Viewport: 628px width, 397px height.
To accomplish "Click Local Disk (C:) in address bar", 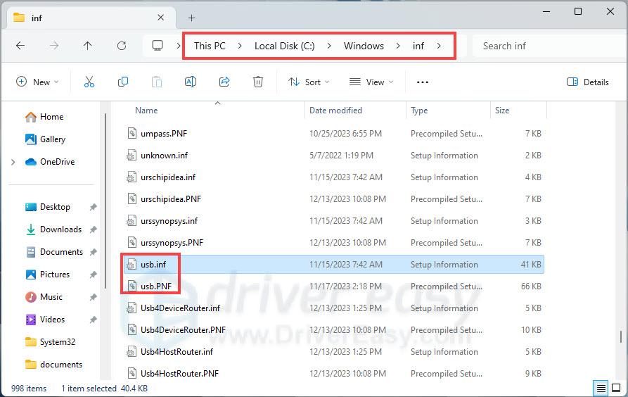I will [x=284, y=46].
